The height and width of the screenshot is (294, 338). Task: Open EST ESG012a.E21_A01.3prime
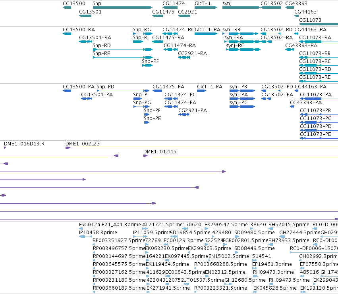coord(110,225)
